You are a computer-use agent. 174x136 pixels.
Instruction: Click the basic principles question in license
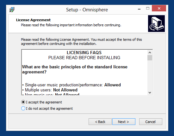click(x=75, y=70)
